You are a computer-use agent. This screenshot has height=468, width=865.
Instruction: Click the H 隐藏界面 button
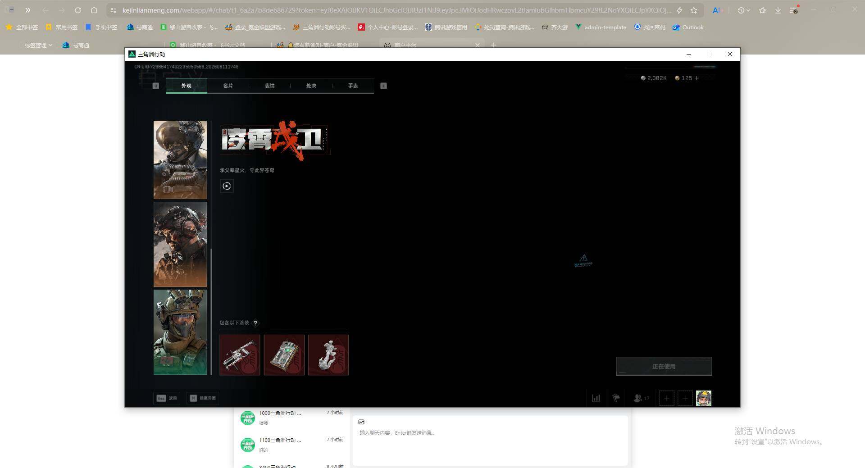(203, 398)
